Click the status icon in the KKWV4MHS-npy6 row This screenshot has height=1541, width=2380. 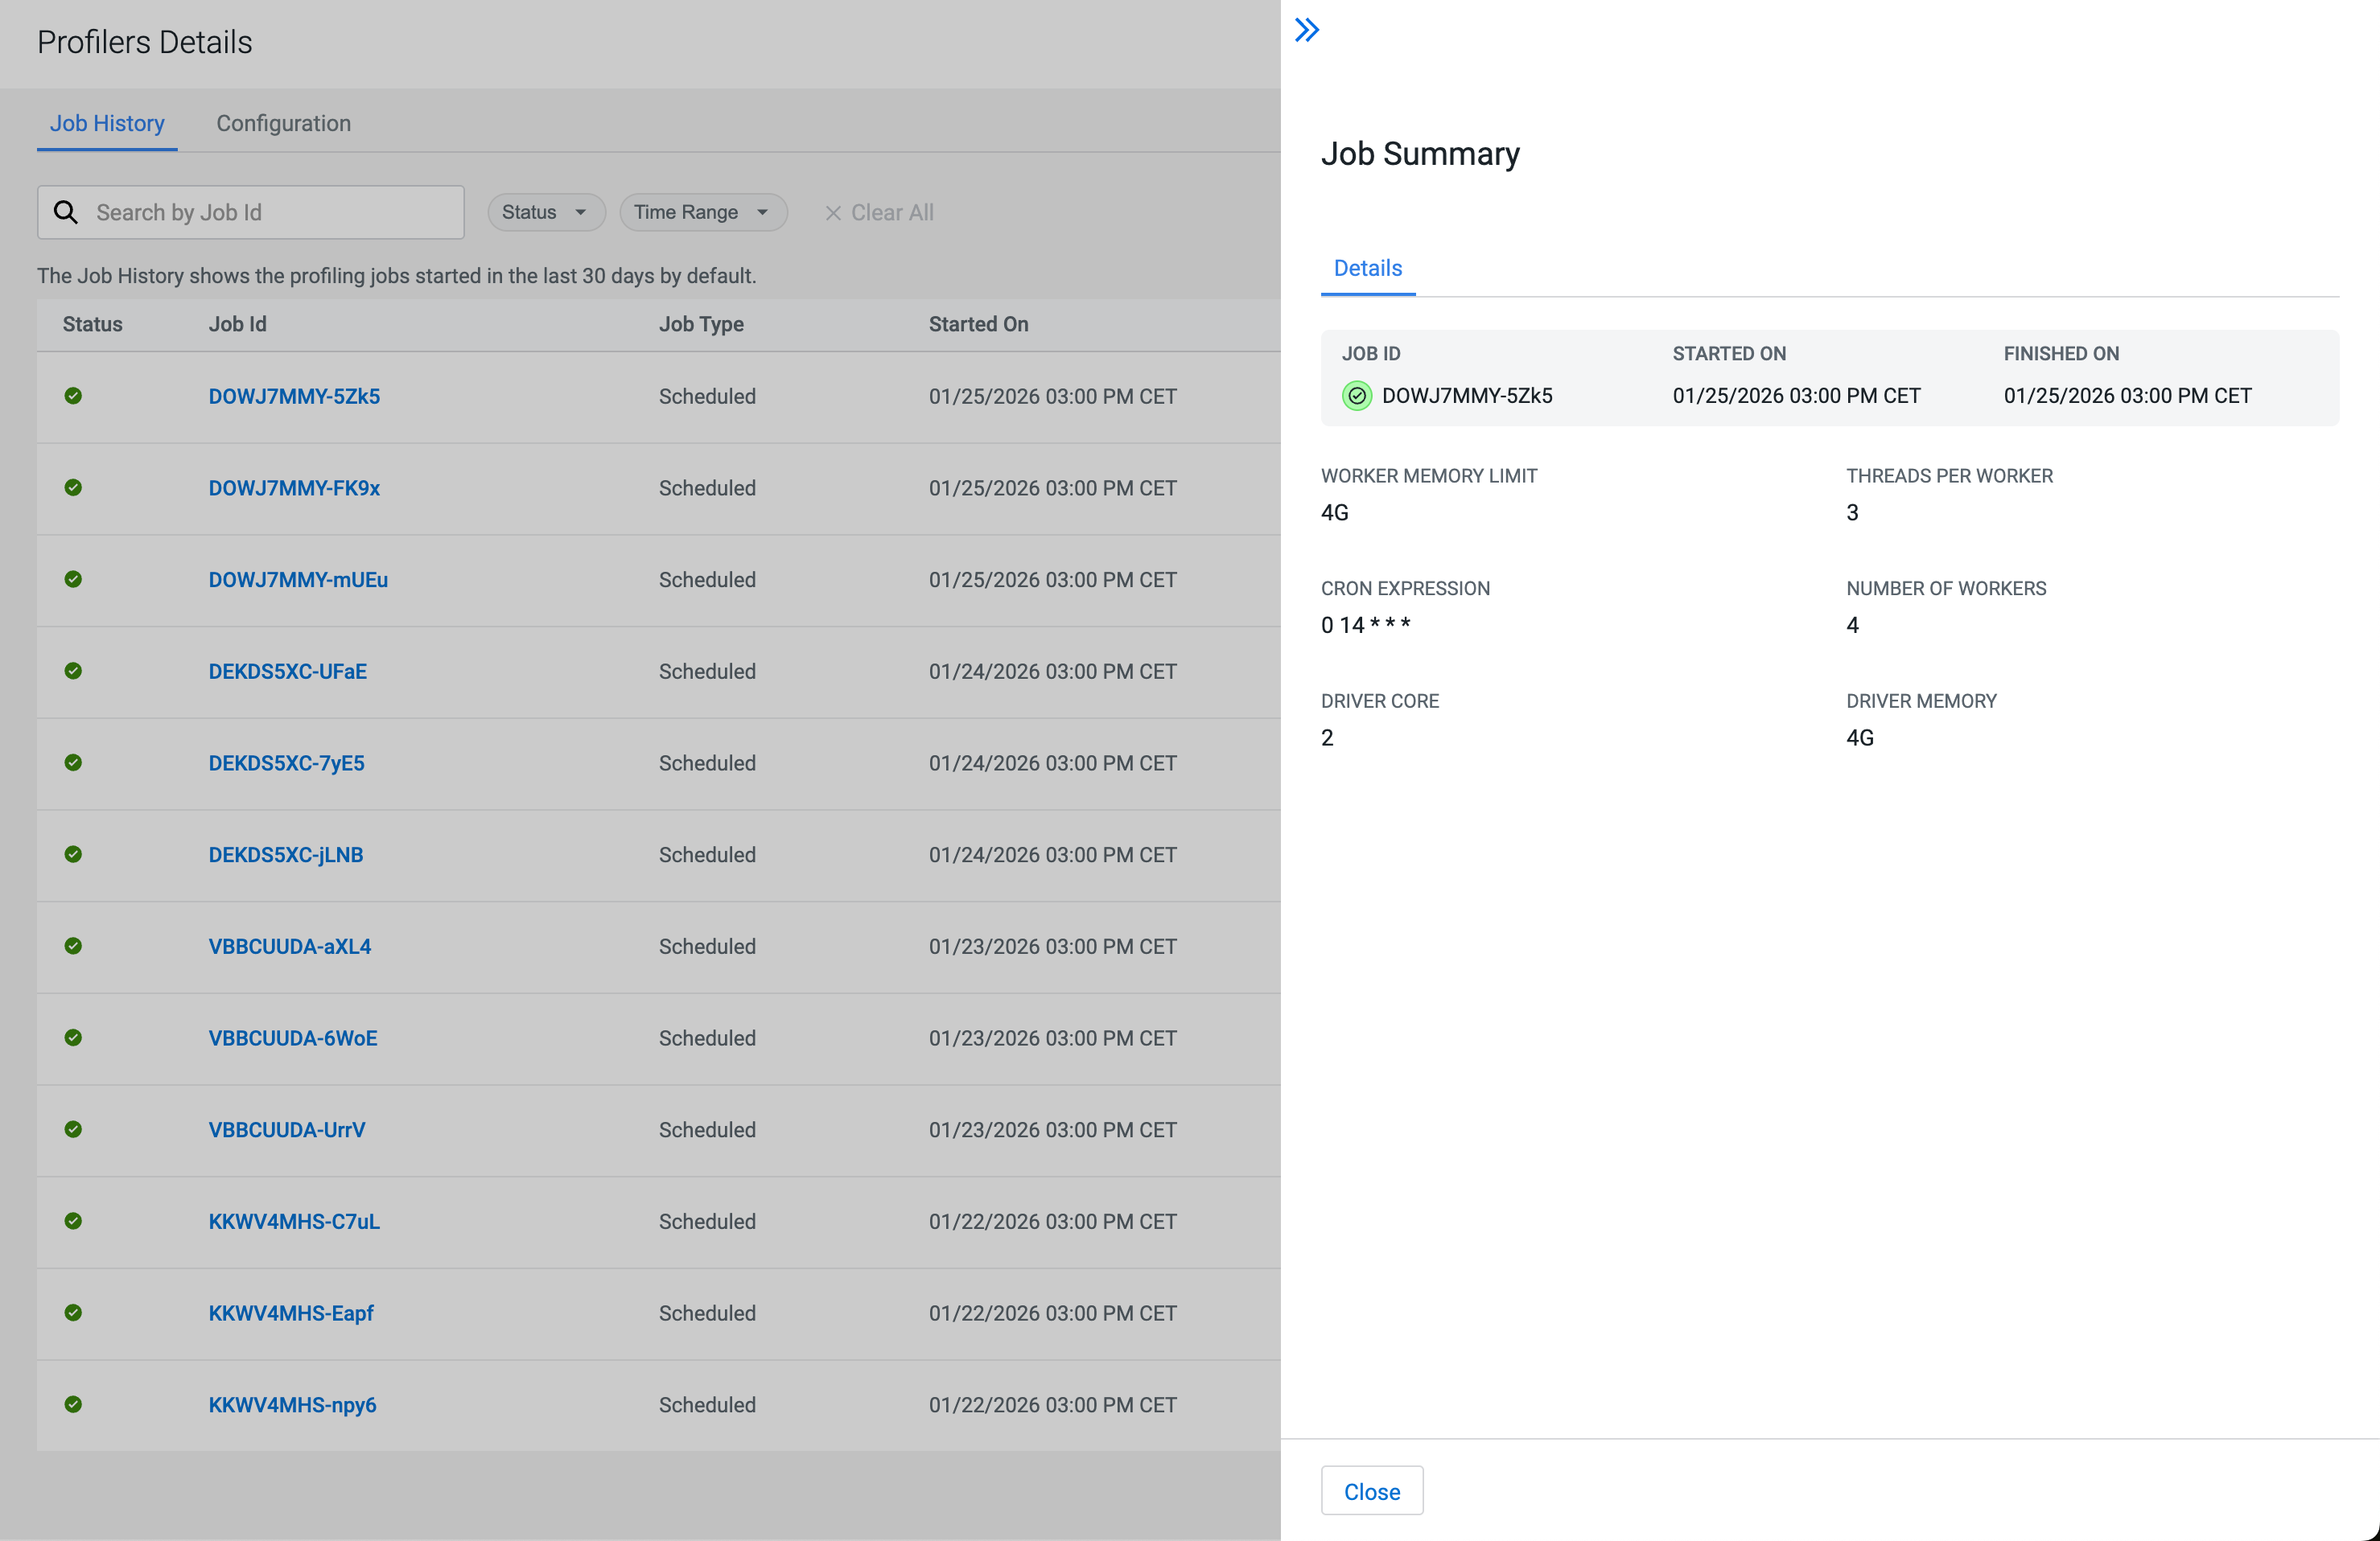(73, 1404)
